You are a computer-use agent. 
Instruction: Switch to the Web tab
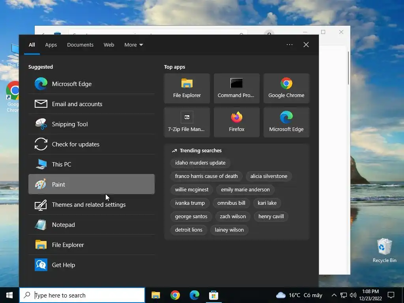[109, 45]
